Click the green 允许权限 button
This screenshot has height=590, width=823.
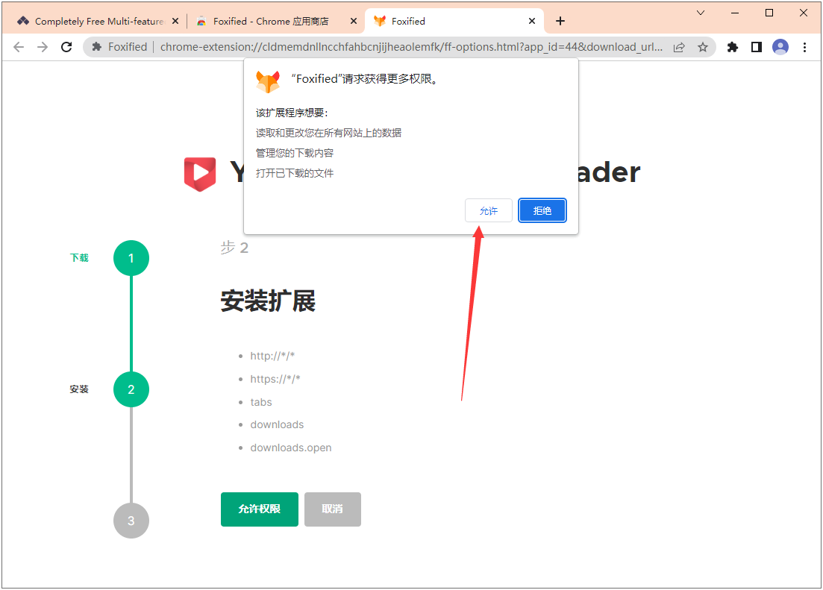pyautogui.click(x=260, y=509)
